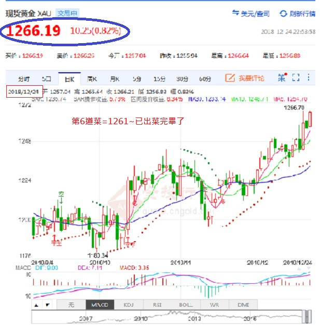Click the DEA: 7.11 indicator value
The height and width of the screenshot is (328, 320).
click(90, 268)
